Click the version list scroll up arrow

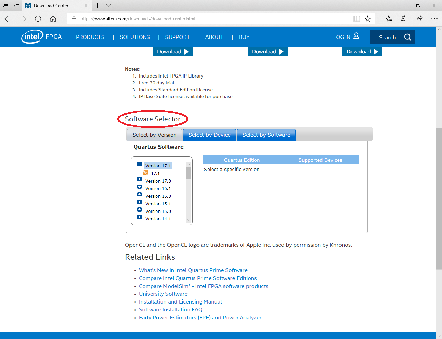(189, 164)
